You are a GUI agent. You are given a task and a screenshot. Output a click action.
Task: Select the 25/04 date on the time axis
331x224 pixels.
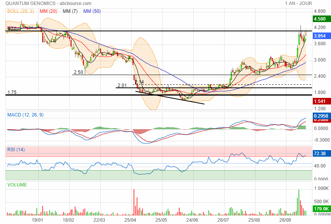point(131,219)
